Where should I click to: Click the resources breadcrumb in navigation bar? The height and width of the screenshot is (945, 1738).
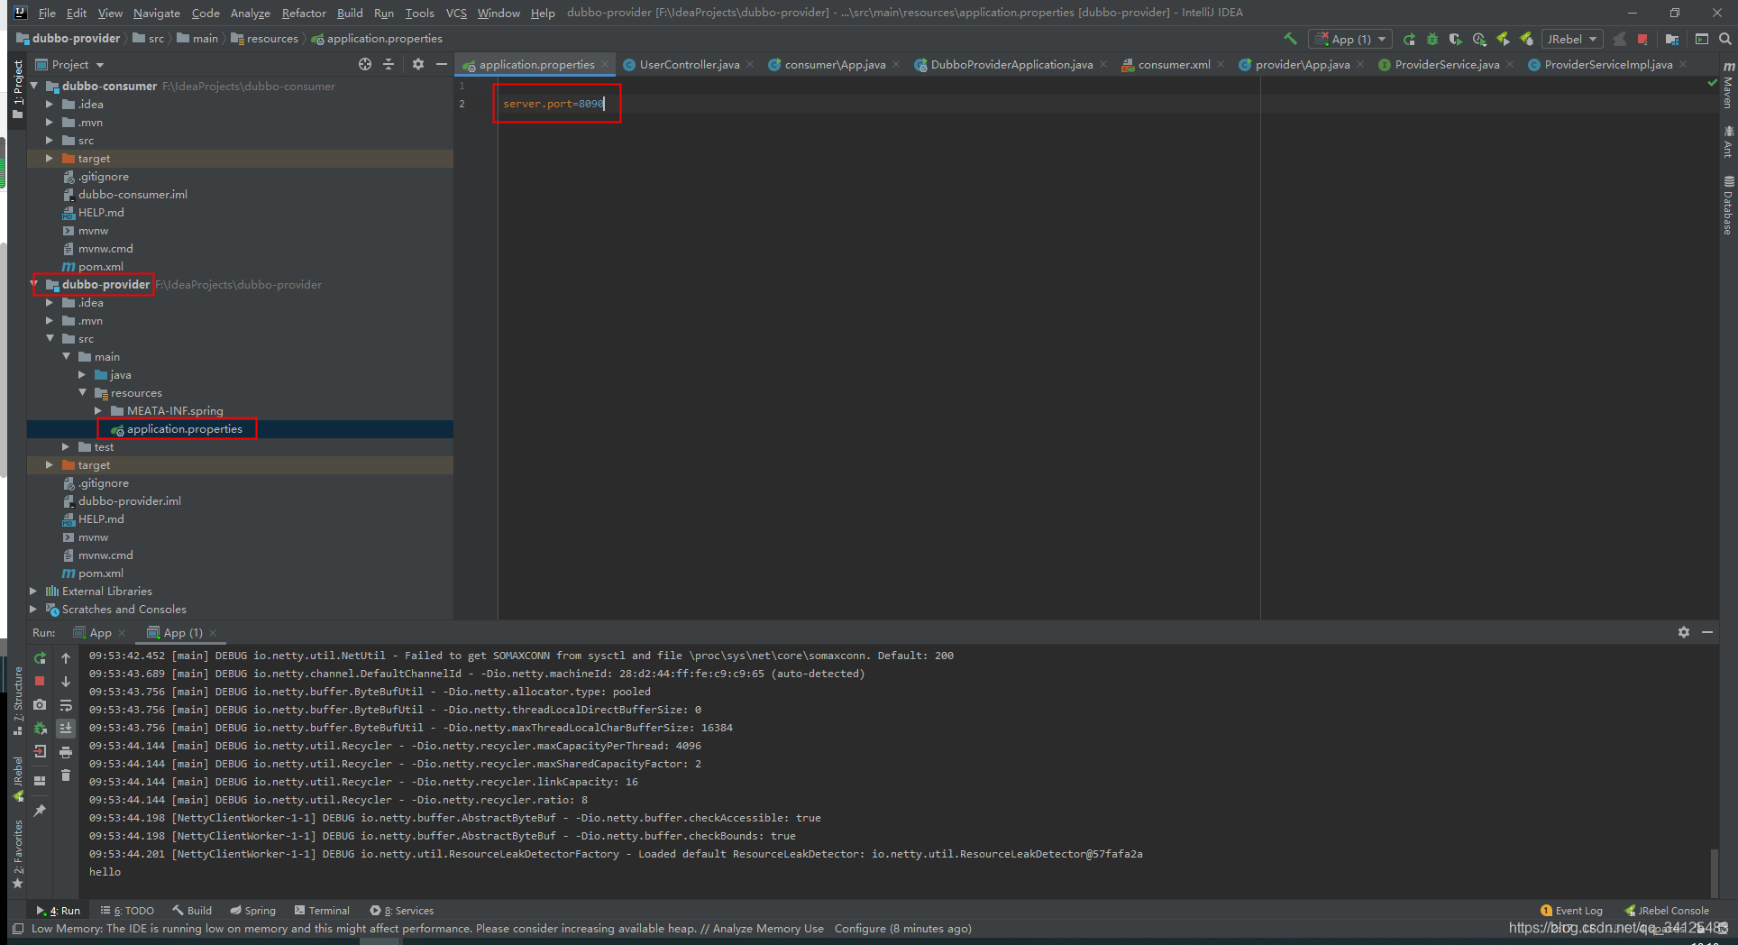tap(265, 39)
